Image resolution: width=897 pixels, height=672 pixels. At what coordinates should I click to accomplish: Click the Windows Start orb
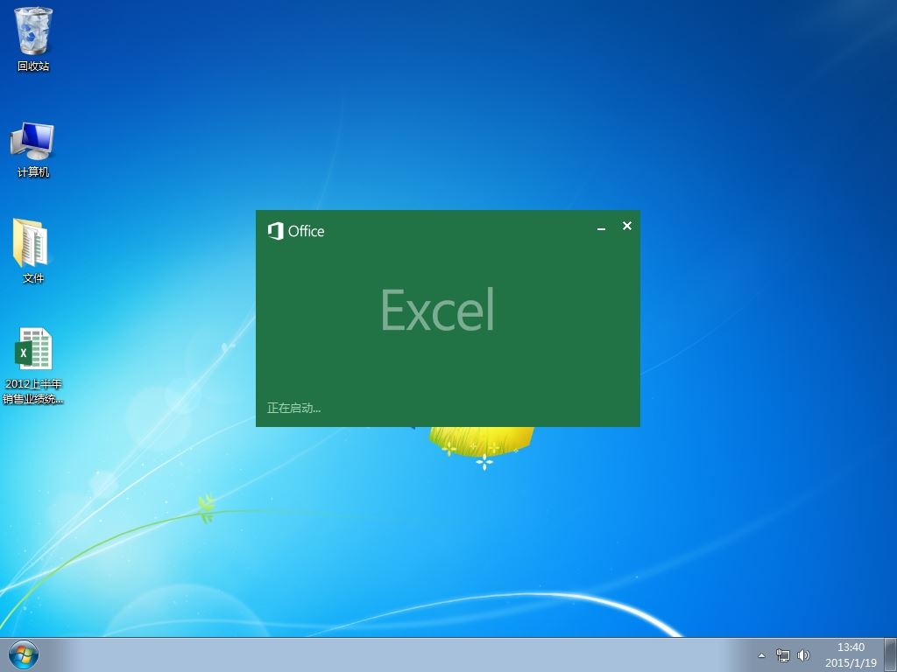coord(24,654)
